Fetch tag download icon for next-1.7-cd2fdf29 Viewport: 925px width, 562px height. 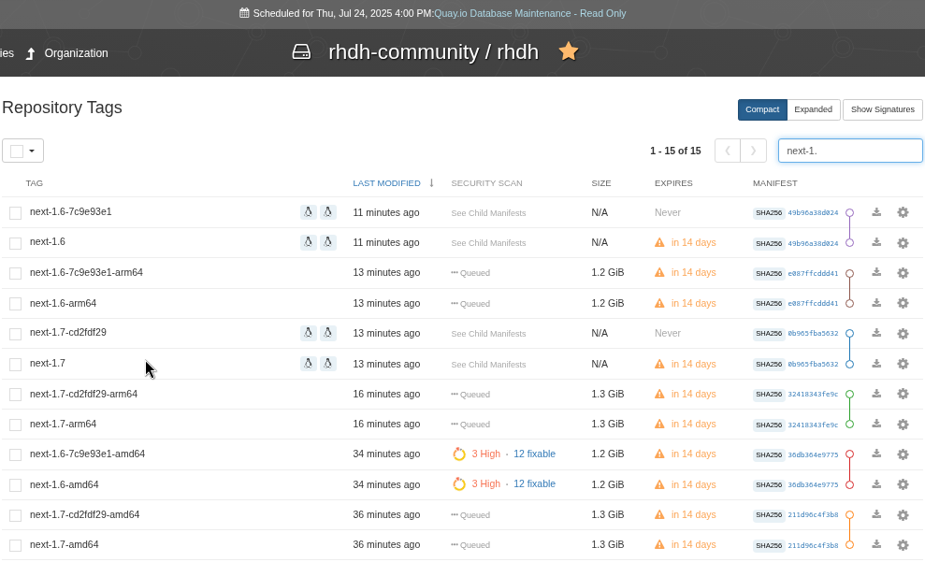pyautogui.click(x=876, y=333)
